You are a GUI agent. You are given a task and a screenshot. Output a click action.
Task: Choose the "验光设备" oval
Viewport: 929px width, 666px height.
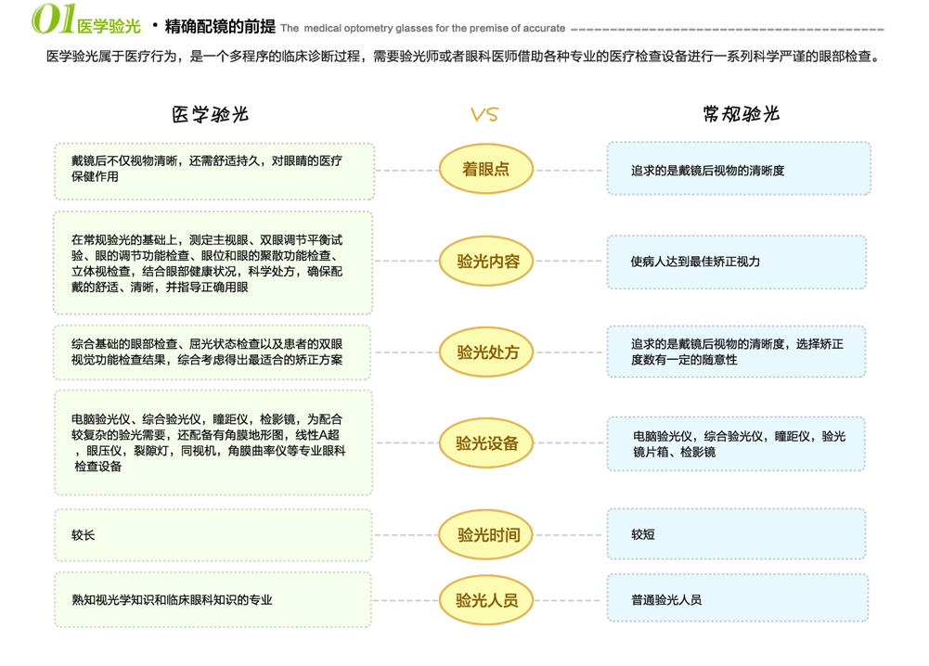[487, 443]
